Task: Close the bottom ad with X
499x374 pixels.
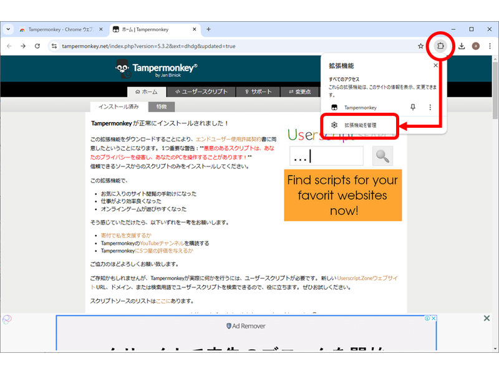Action: click(487, 318)
